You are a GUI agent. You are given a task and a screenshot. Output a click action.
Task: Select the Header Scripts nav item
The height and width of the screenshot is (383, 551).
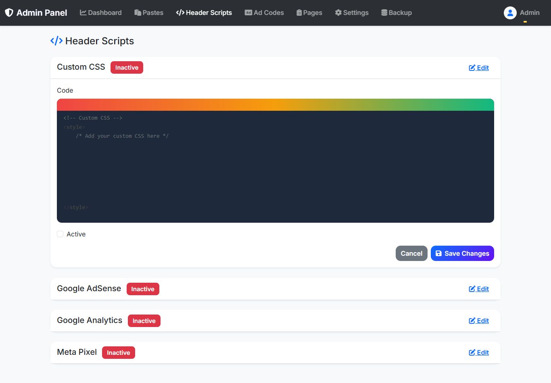[x=204, y=13]
